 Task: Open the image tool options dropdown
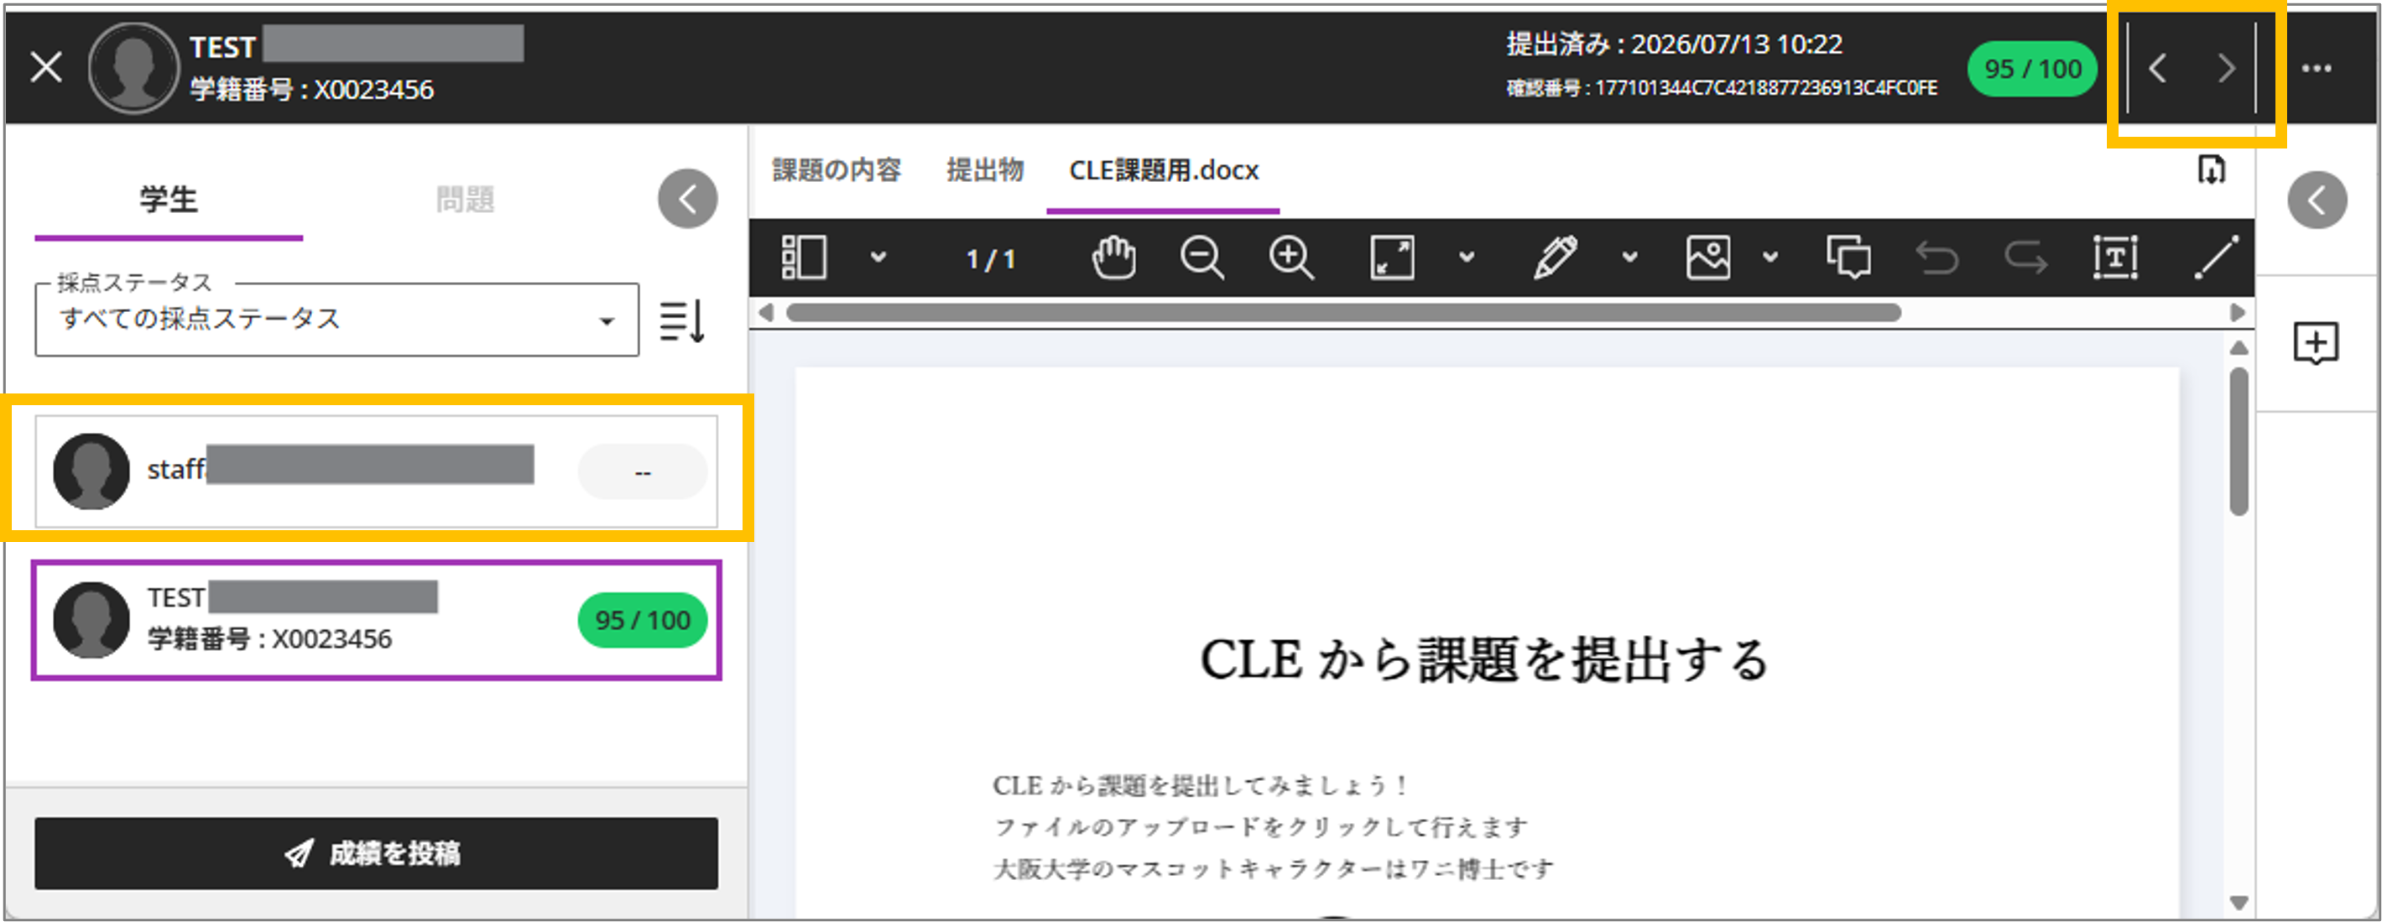pos(1770,257)
